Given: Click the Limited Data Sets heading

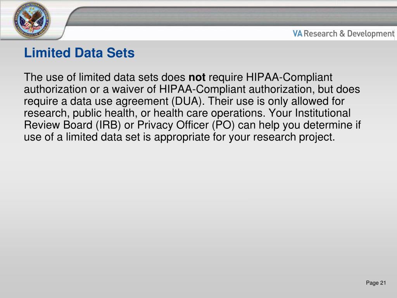Looking at the screenshot, I should [79, 53].
